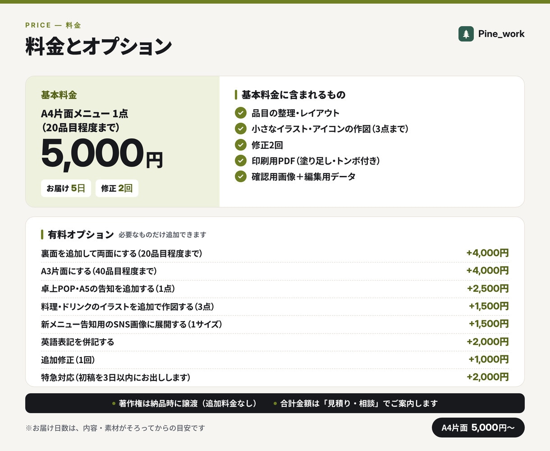Click the checkmark beside 印刷用PDF
The height and width of the screenshot is (451, 550).
[x=241, y=161]
